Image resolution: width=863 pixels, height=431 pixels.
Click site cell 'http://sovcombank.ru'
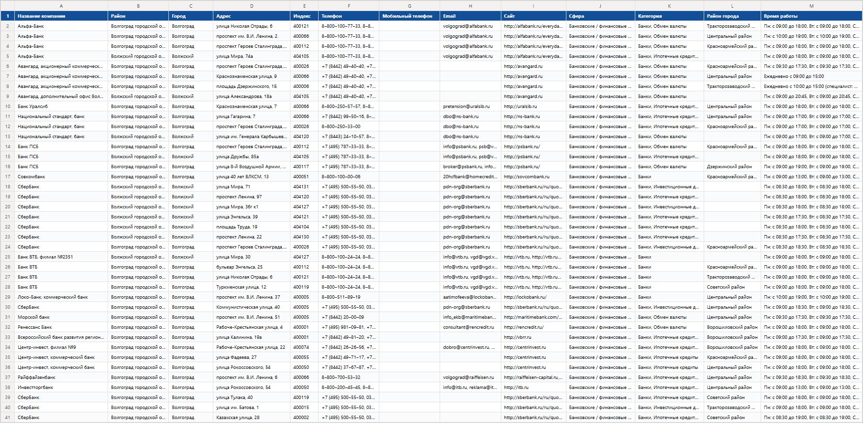point(533,177)
